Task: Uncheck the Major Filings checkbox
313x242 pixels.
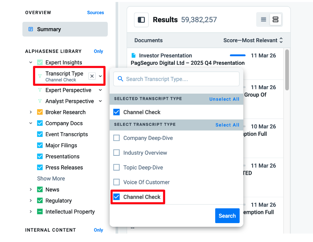Action: pyautogui.click(x=40, y=145)
